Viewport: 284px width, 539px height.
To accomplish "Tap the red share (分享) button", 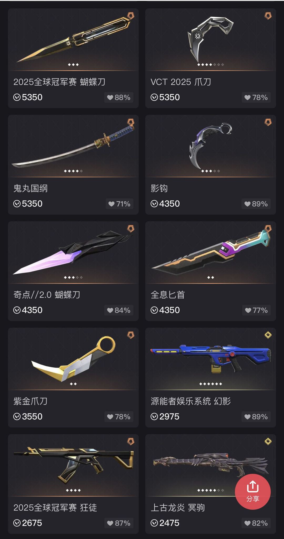I will click(x=253, y=492).
